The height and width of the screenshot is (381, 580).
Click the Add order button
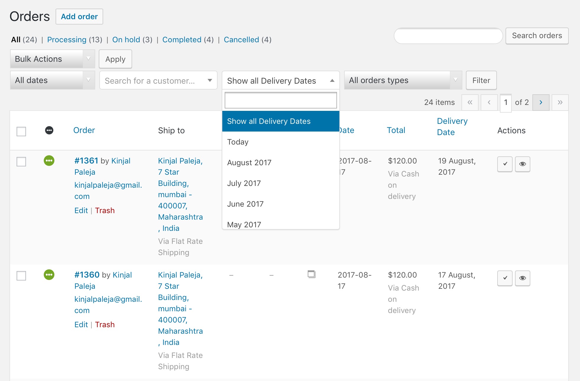pyautogui.click(x=79, y=16)
